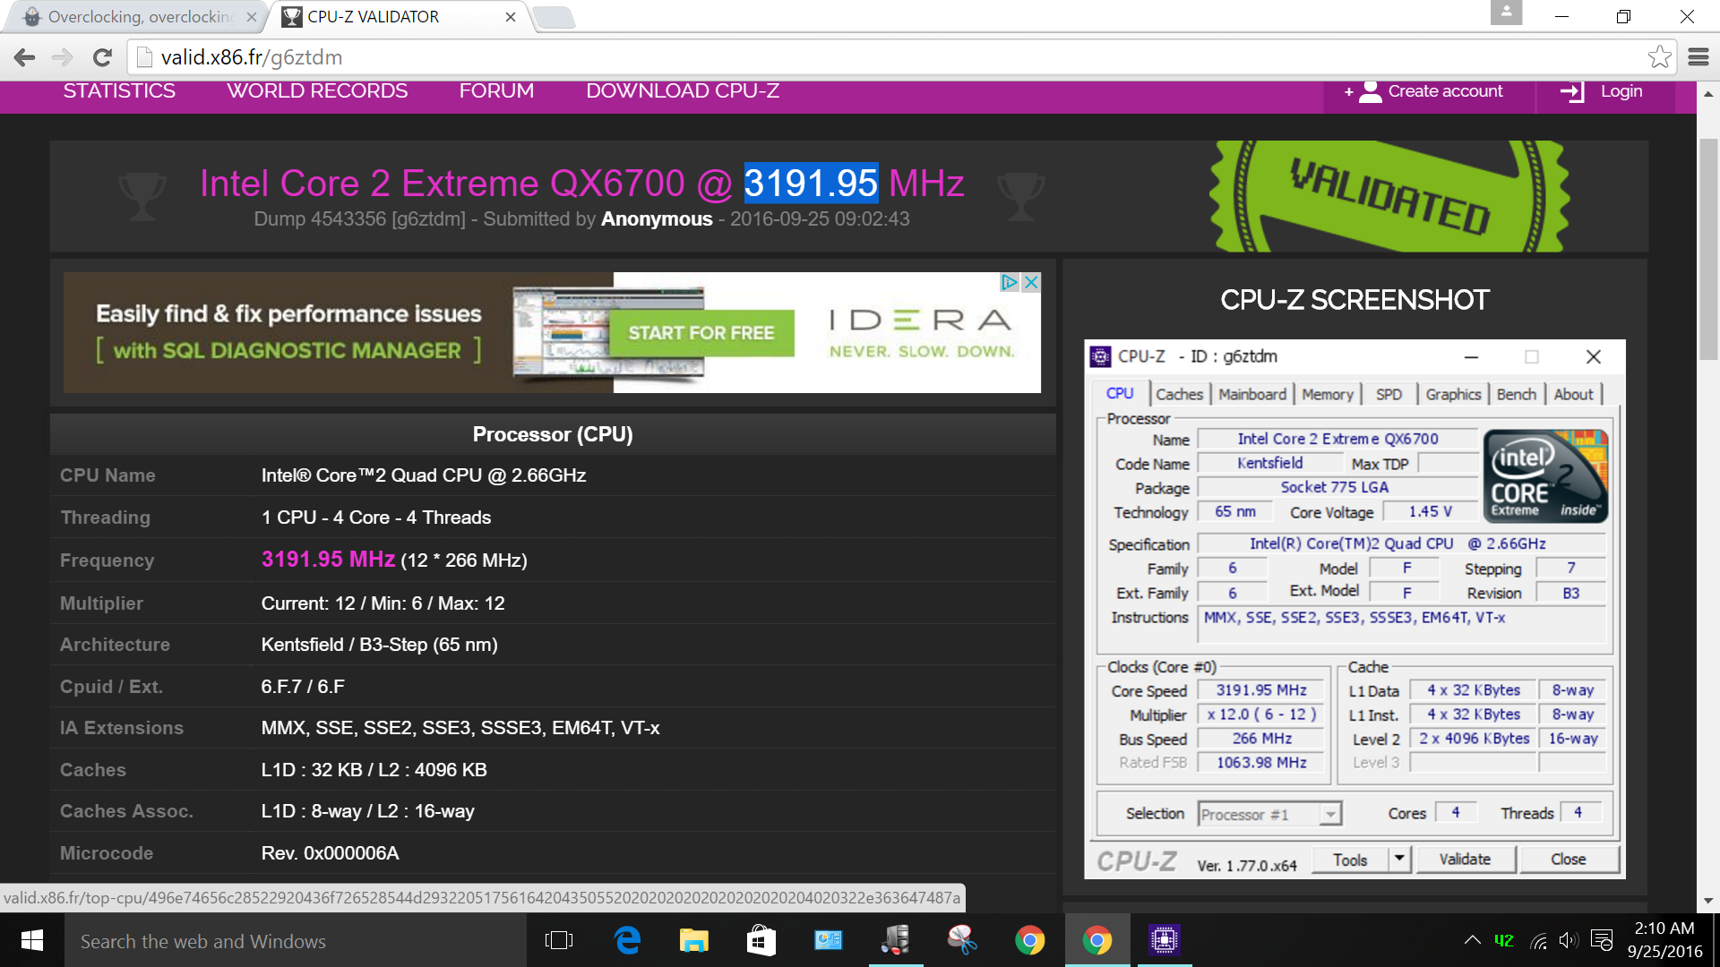This screenshot has height=967, width=1720.
Task: Open the CPU-Z app in the taskbar
Action: [x=1164, y=940]
